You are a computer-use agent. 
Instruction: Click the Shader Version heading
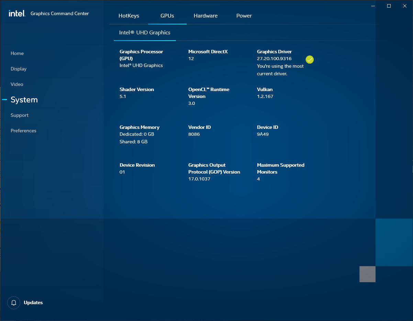click(x=137, y=89)
